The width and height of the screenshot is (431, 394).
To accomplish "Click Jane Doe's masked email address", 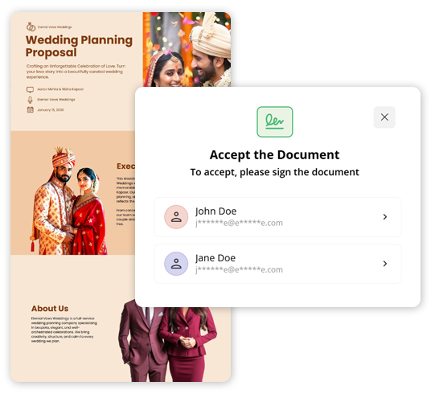I will 239,269.
